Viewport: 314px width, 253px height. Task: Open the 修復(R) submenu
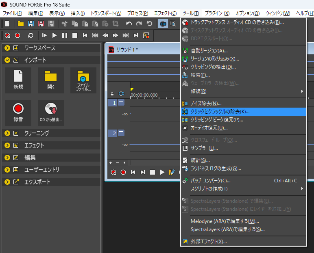click(x=243, y=91)
